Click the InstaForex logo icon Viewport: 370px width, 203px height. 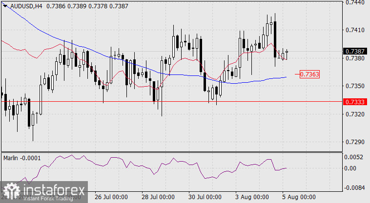10,190
